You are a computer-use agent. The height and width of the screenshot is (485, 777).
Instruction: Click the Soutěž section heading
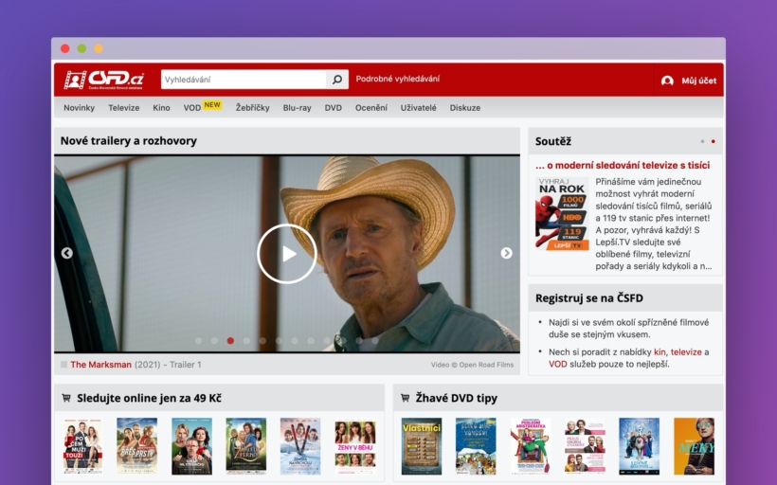click(553, 142)
